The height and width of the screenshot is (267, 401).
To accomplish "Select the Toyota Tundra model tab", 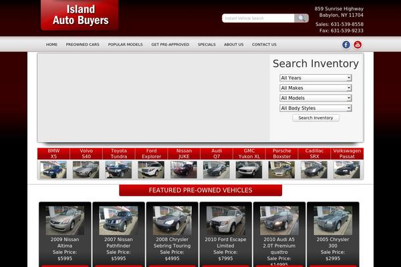I will pyautogui.click(x=119, y=154).
